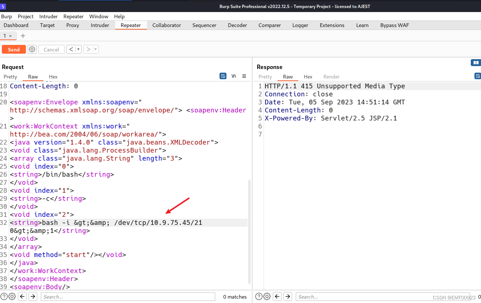The image size is (481, 303).
Task: Click the Request editor vertical scrollbar
Action: point(249,231)
